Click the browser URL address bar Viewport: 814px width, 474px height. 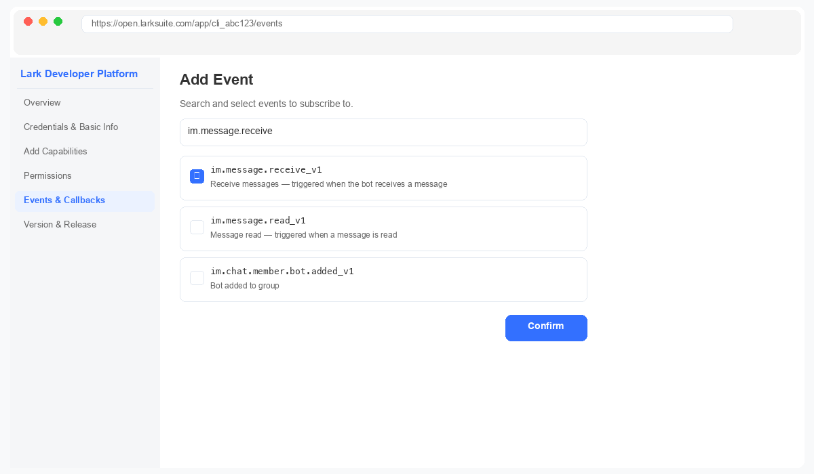pos(407,24)
